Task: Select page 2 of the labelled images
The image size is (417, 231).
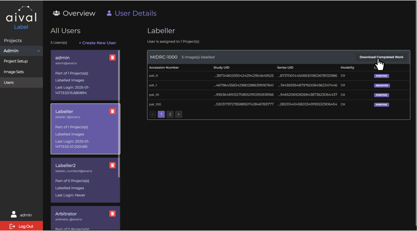Action: 170,114
